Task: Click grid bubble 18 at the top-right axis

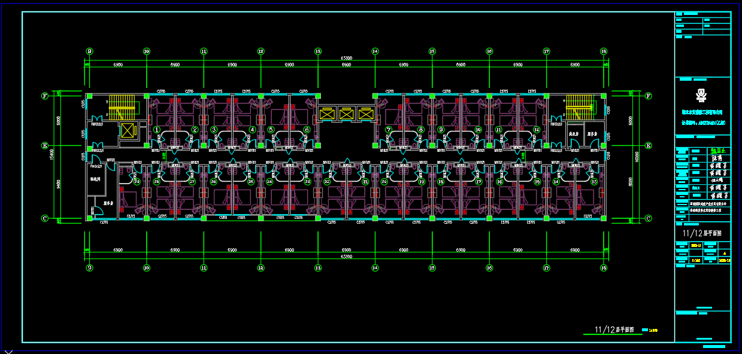Action: 603,51
